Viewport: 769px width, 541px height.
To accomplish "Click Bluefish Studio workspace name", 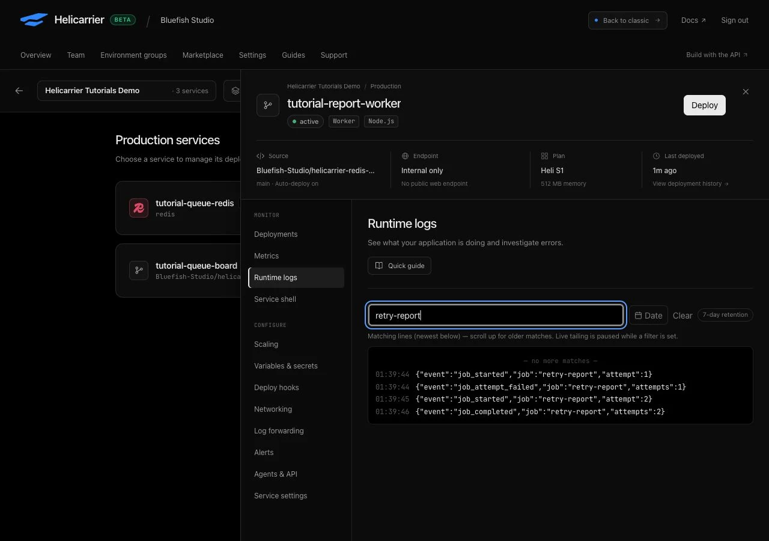I will 187,20.
